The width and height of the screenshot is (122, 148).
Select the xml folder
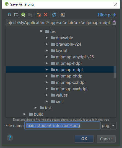[x=56, y=102]
